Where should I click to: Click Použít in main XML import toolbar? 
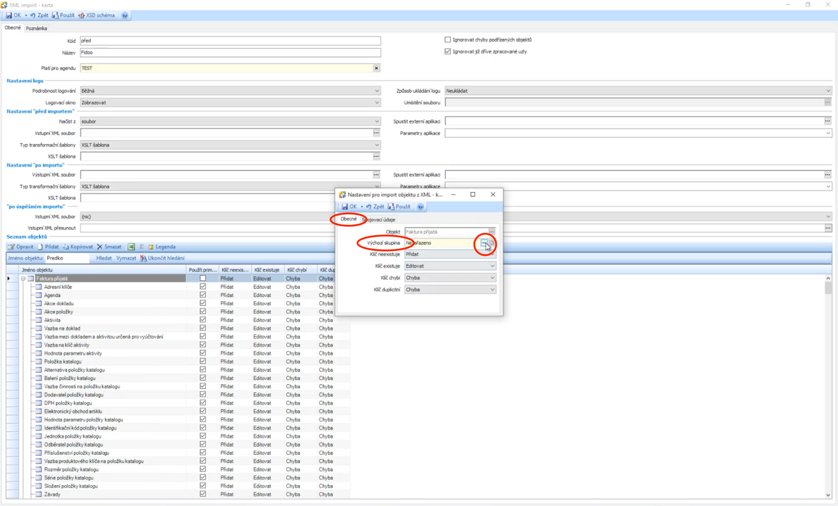coord(63,15)
